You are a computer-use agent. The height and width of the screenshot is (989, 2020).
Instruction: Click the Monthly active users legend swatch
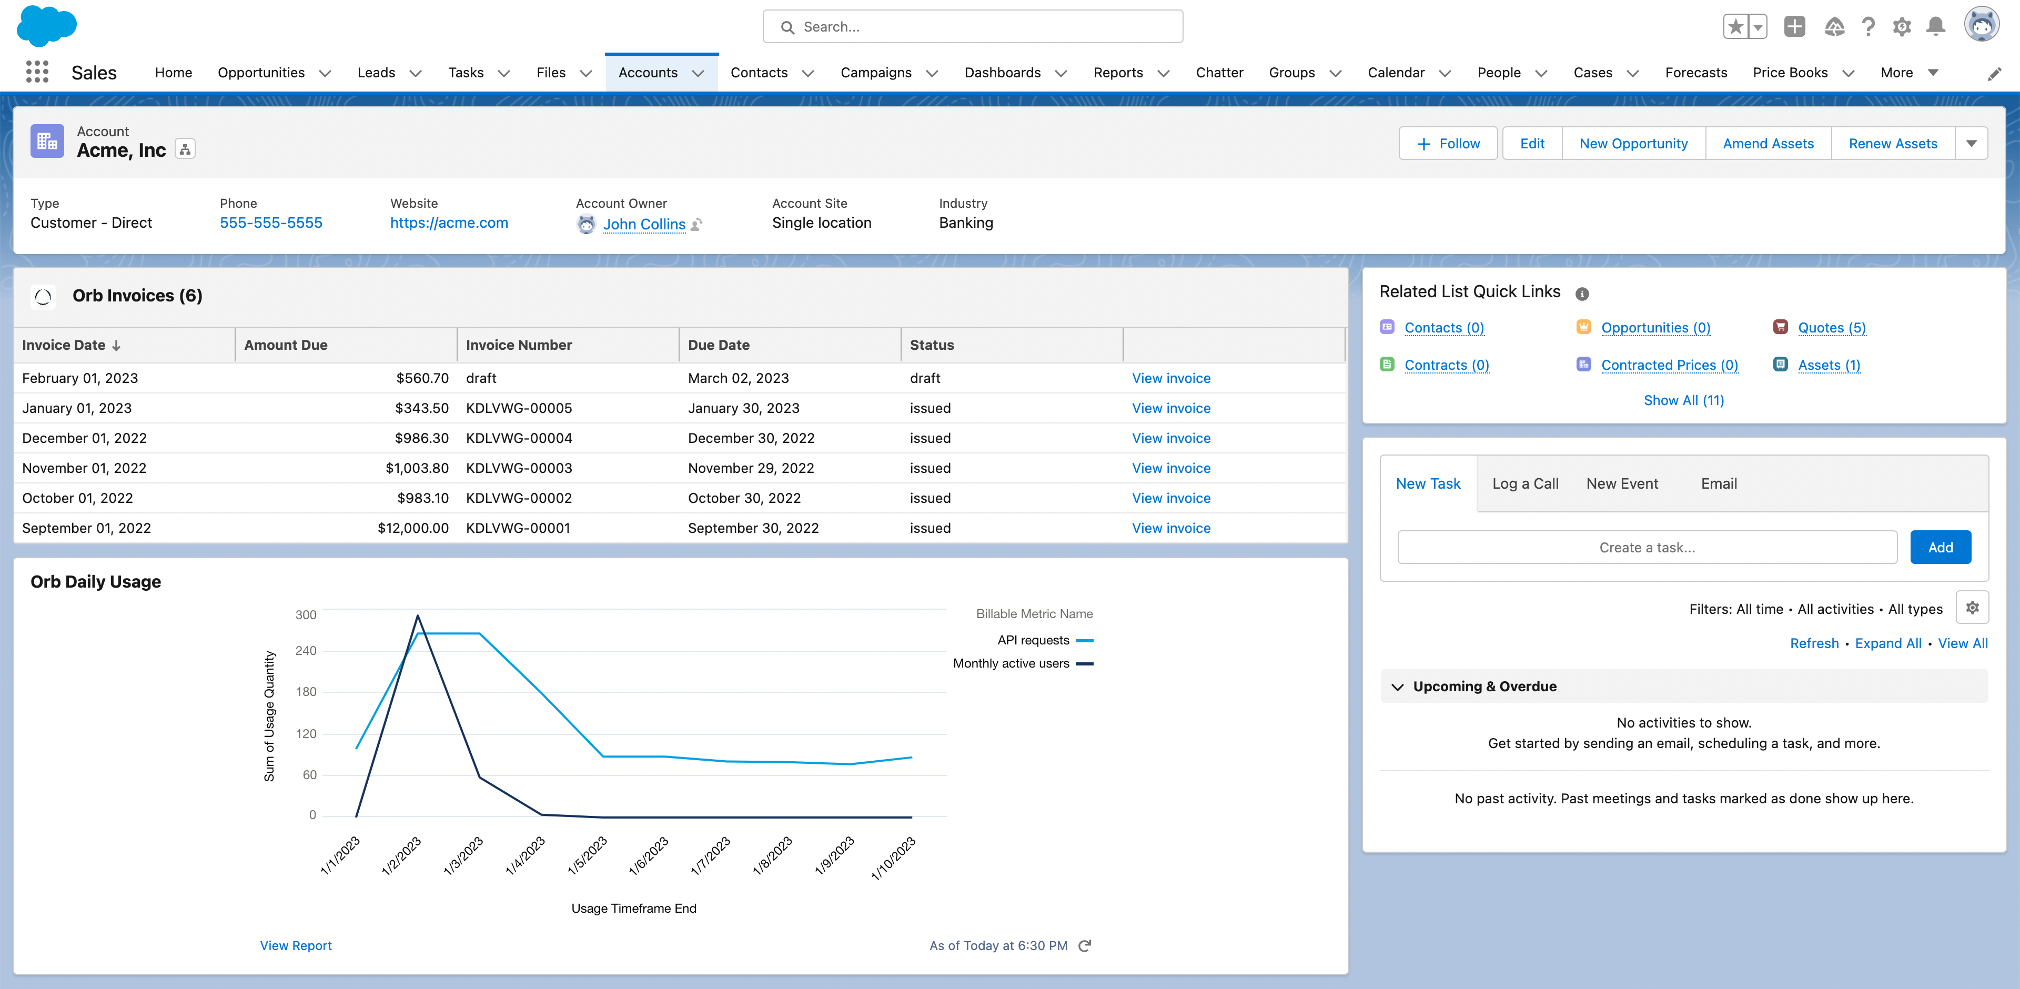point(1085,663)
